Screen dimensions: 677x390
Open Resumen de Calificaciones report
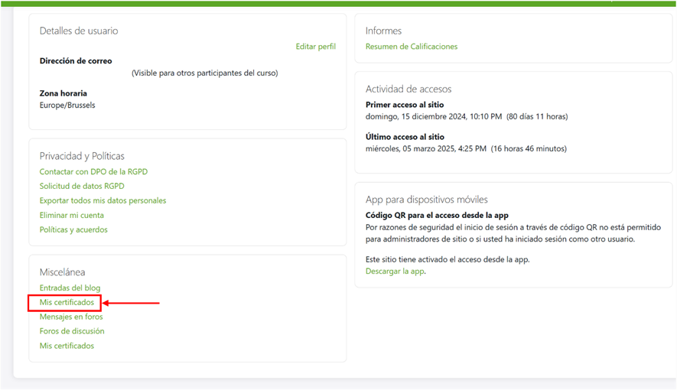(x=411, y=47)
